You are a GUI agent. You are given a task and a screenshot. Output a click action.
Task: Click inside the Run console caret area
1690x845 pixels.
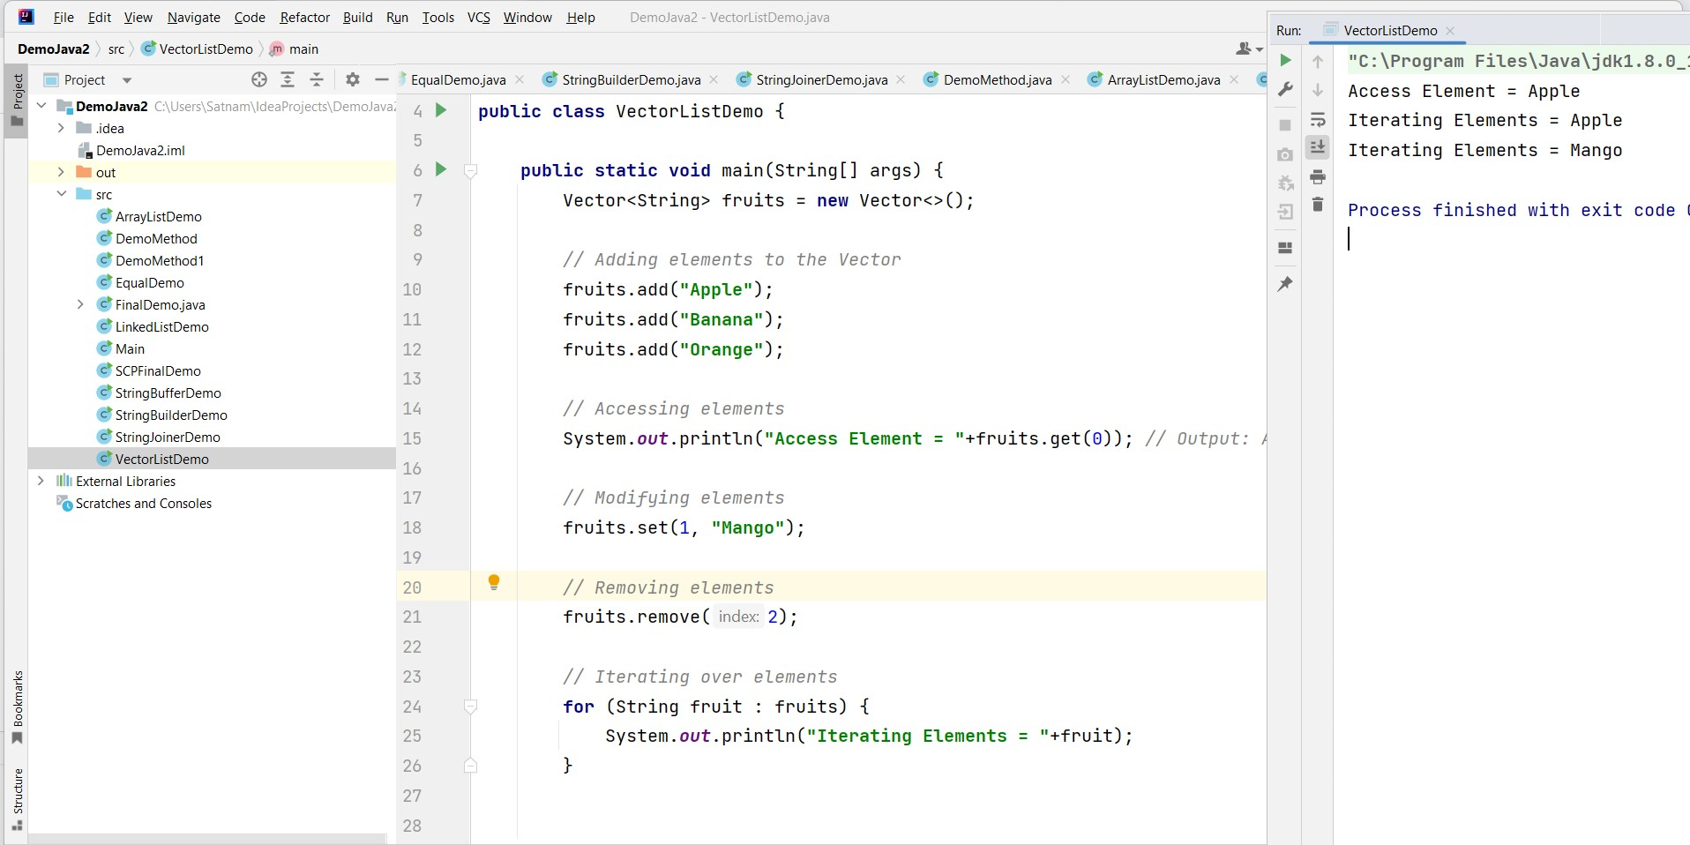[1350, 239]
